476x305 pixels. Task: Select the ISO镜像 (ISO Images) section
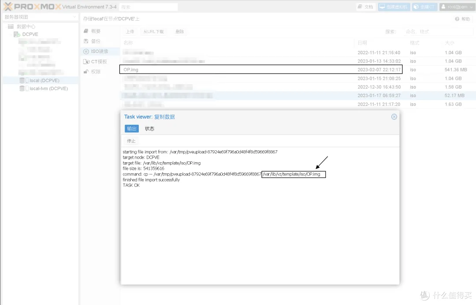click(x=99, y=51)
